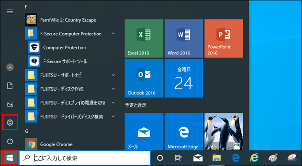Expand FUJITSU - サポートナビ chevron
The width and height of the screenshot is (302, 166).
coord(113,75)
